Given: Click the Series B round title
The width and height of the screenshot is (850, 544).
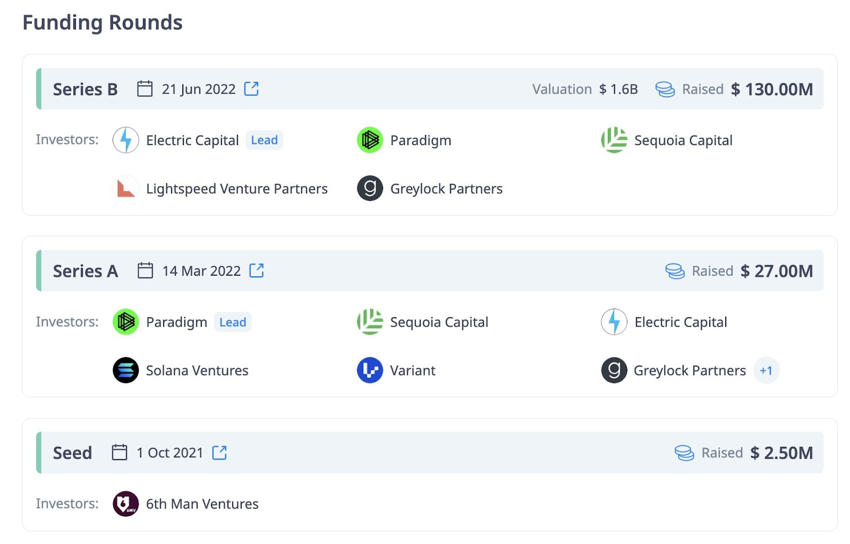Looking at the screenshot, I should click(x=85, y=89).
